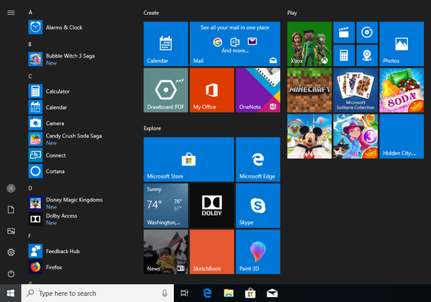Launch Firefox from the app list
This screenshot has height=302, width=431.
tap(80, 267)
